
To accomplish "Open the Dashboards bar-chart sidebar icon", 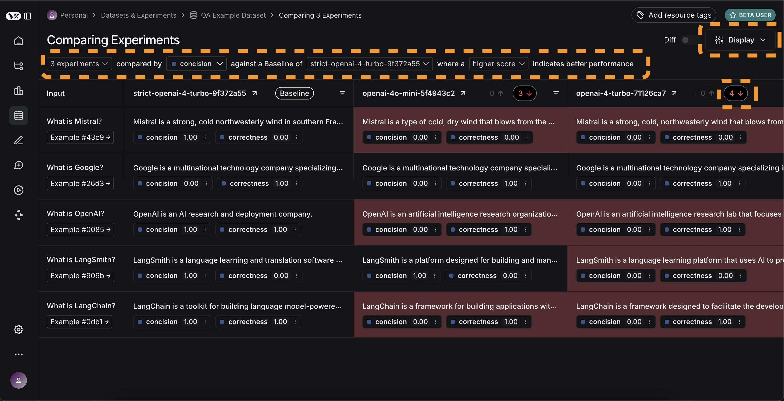I will coord(19,91).
